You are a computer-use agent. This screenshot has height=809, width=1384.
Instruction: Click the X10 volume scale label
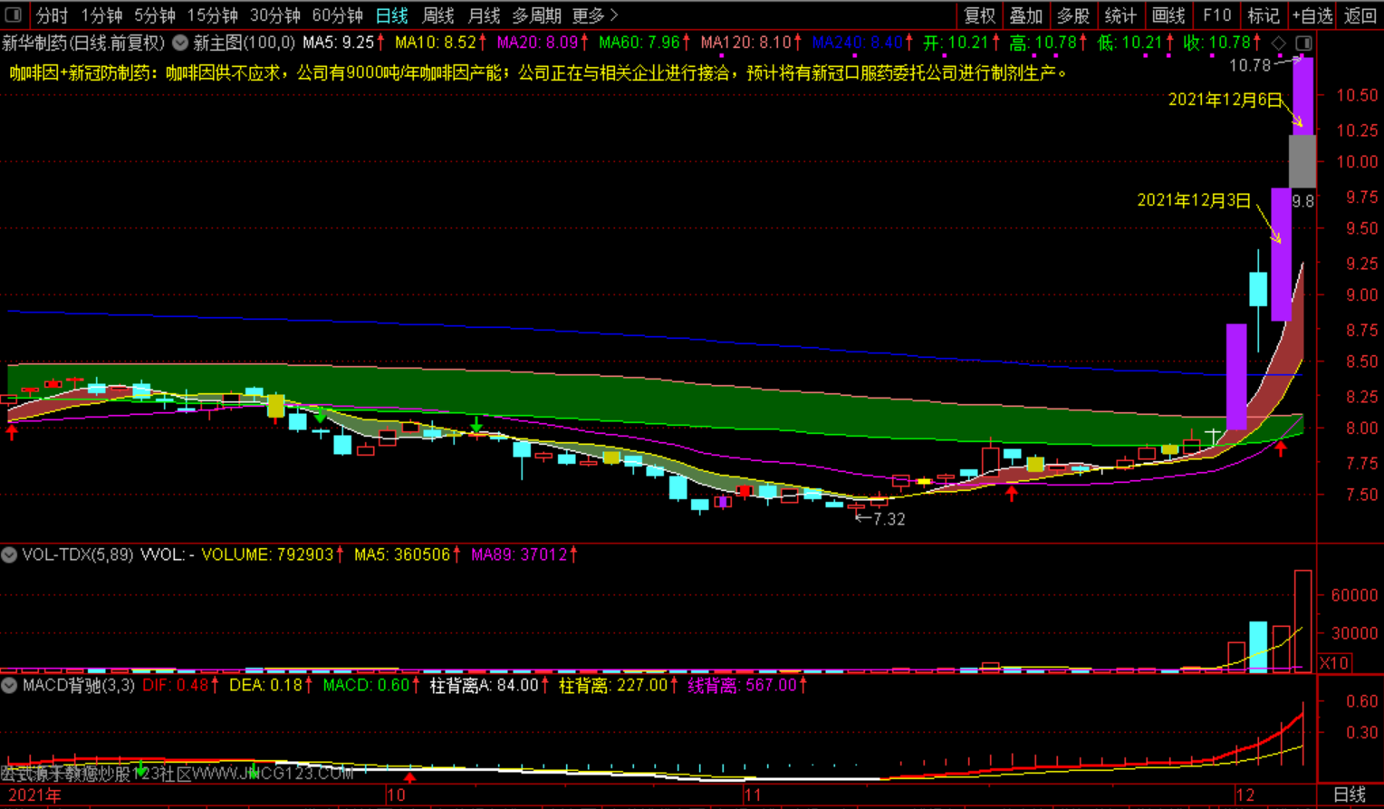point(1334,663)
